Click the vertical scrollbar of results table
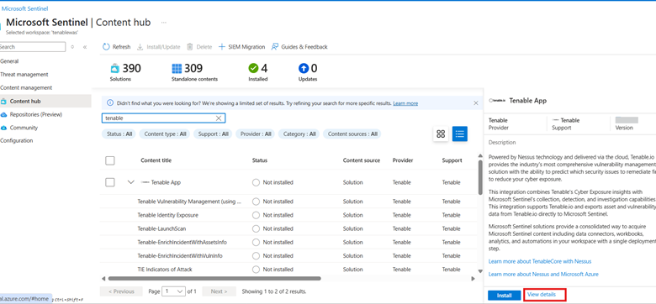The image size is (656, 304). [x=480, y=177]
